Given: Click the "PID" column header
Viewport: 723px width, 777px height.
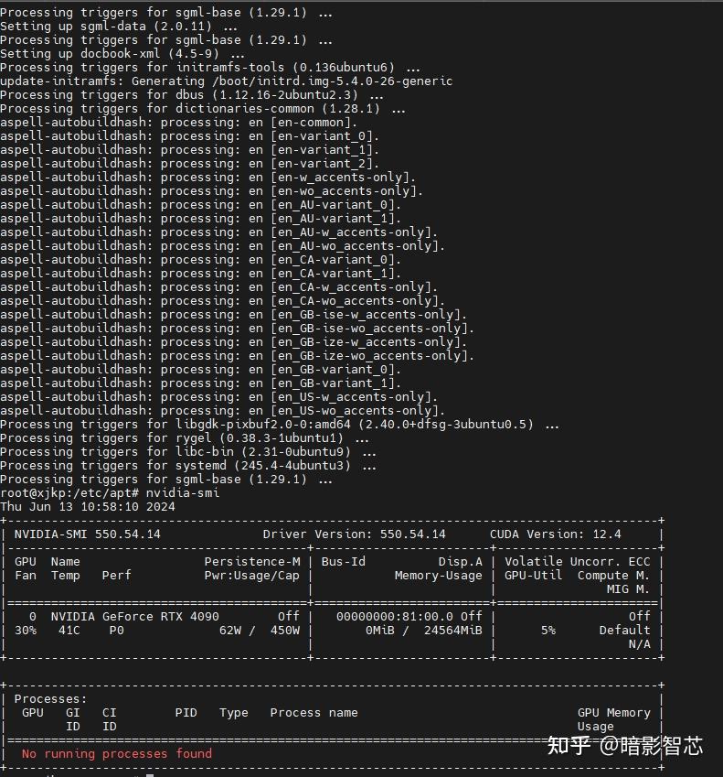Looking at the screenshot, I should coord(186,713).
